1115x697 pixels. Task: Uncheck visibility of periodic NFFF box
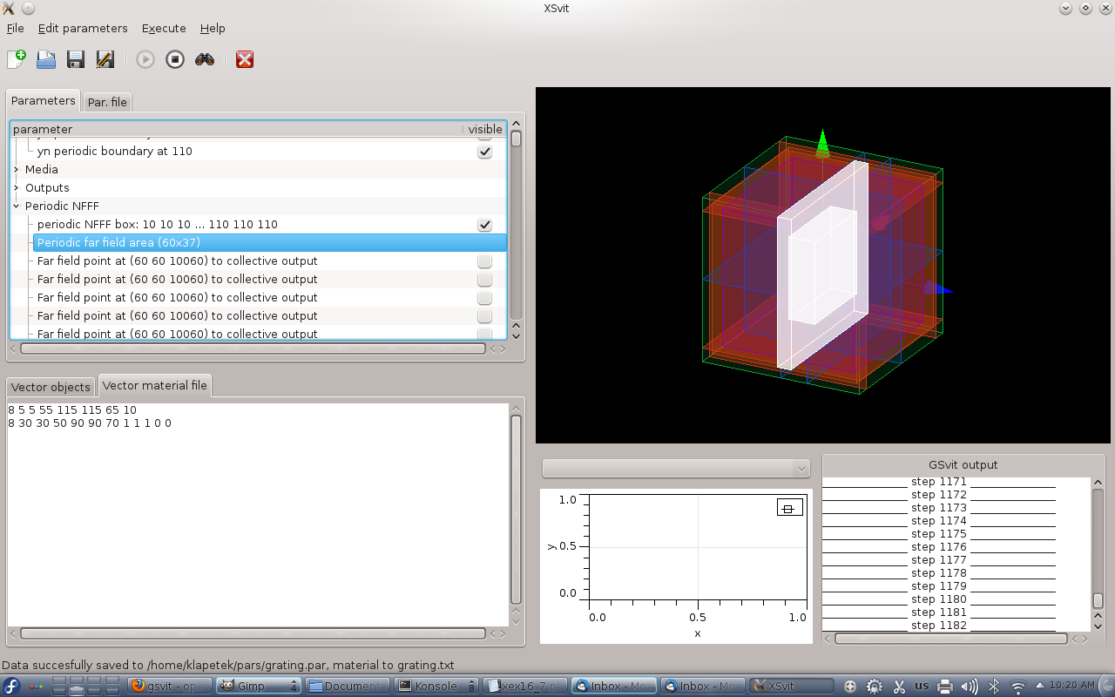pyautogui.click(x=484, y=225)
